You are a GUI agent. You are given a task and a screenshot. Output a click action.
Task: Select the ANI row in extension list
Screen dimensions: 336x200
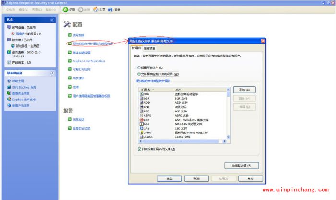coord(182,107)
